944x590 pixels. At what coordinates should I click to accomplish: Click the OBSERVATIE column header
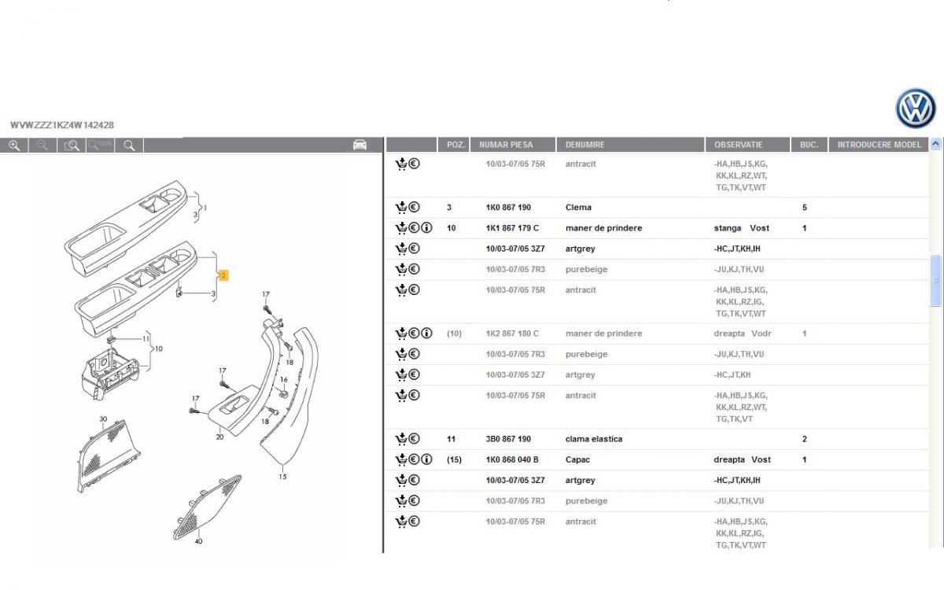[x=738, y=145]
